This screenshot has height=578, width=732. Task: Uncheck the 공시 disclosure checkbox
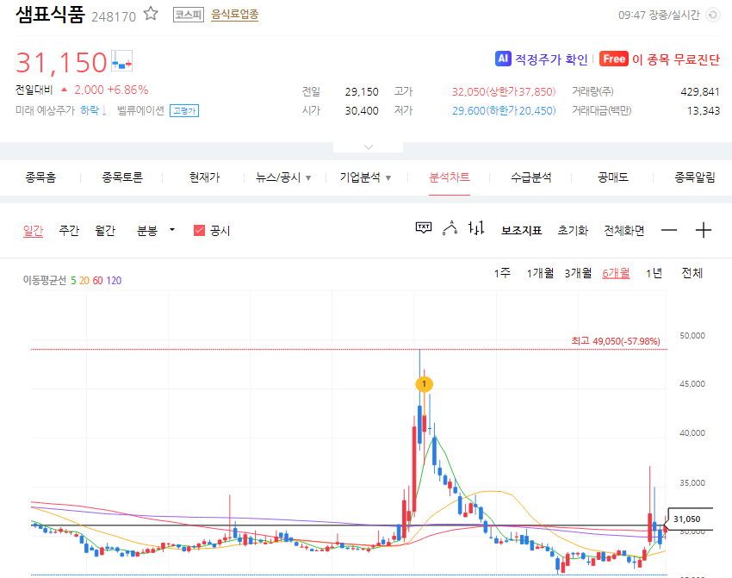(199, 230)
